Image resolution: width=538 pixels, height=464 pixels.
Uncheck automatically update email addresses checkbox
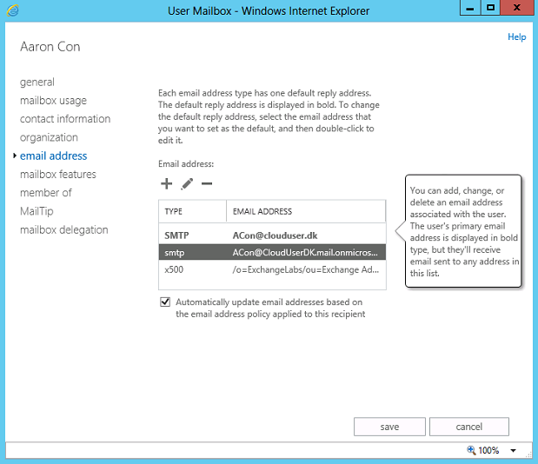pos(165,302)
